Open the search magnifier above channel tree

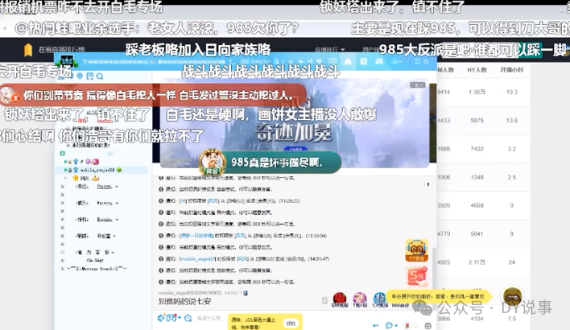coord(100,76)
